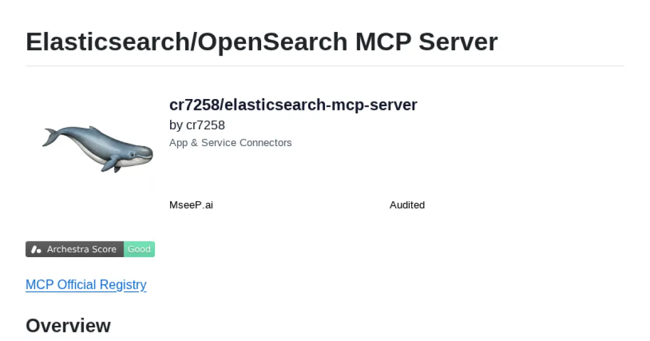Image resolution: width=650 pixels, height=341 pixels.
Task: Open the MCP Official Registry link
Action: tap(86, 285)
